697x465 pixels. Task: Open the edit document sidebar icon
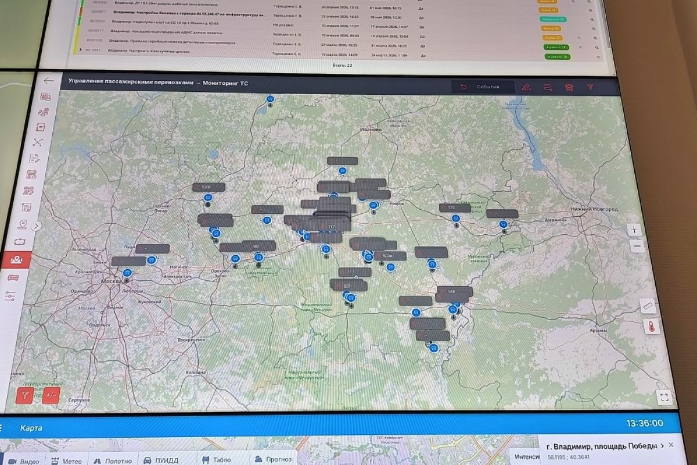pos(35,158)
